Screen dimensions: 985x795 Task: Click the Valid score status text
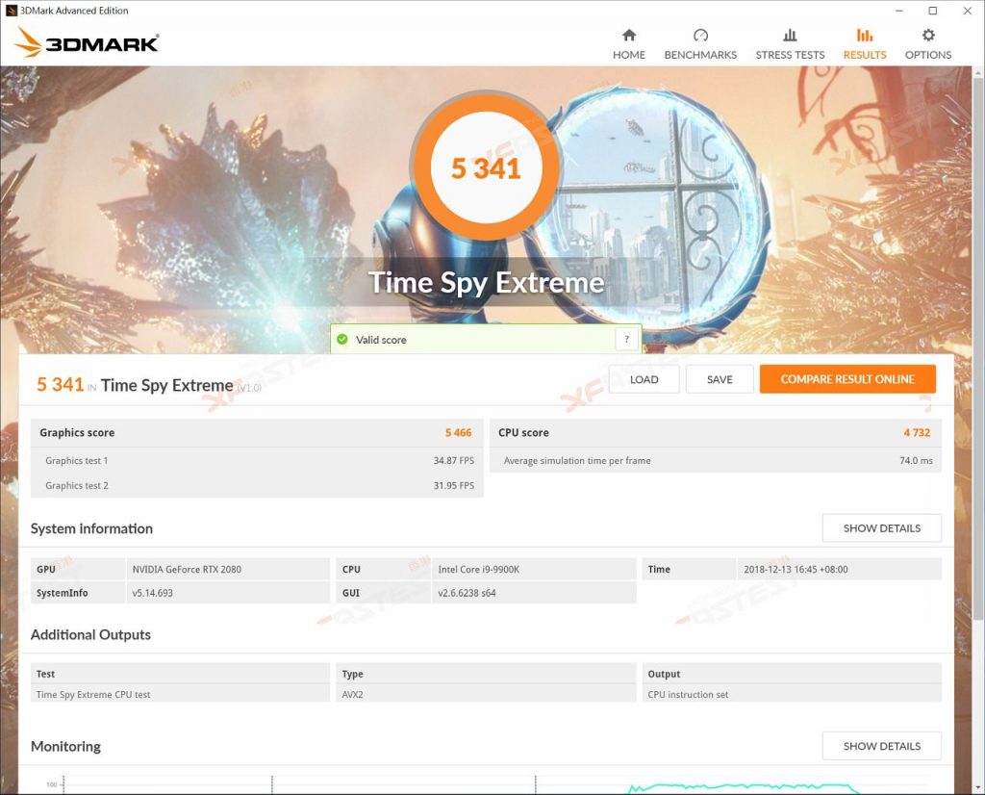[381, 340]
